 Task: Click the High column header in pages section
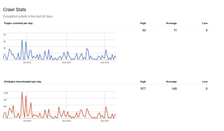click(143, 23)
